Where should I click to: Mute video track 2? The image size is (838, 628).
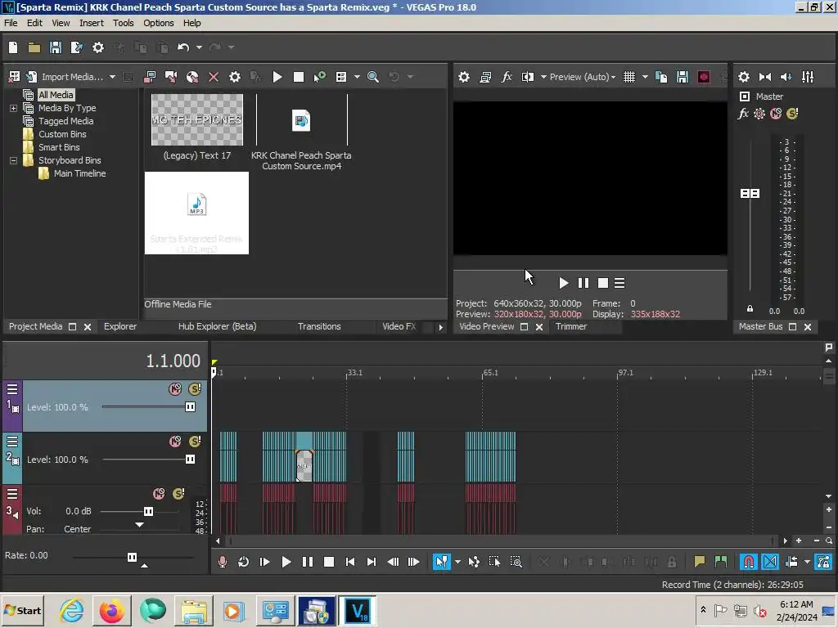pyautogui.click(x=175, y=442)
